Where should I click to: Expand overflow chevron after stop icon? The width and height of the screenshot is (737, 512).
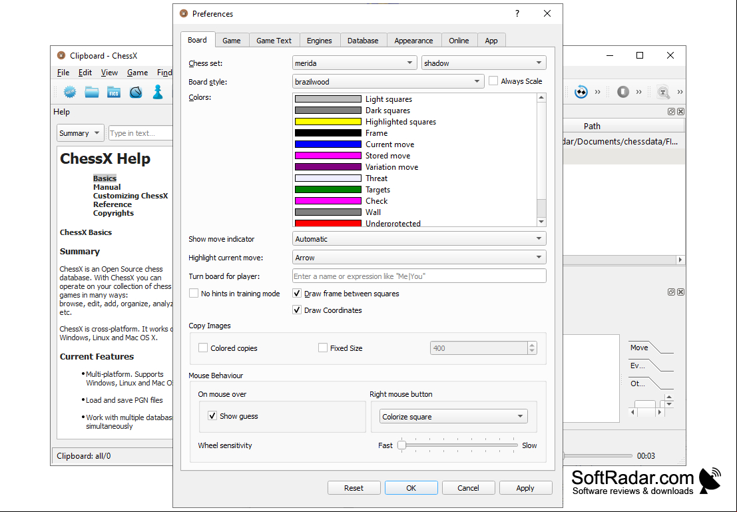(x=638, y=92)
